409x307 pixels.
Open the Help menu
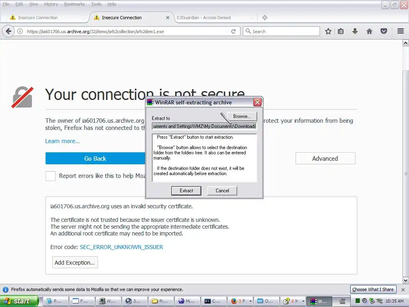click(x=112, y=4)
